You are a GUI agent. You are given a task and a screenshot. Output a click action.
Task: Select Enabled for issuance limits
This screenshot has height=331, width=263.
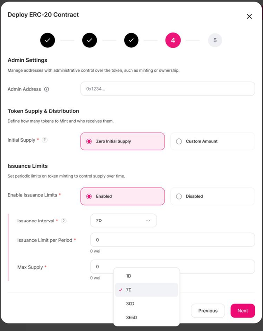point(123,196)
